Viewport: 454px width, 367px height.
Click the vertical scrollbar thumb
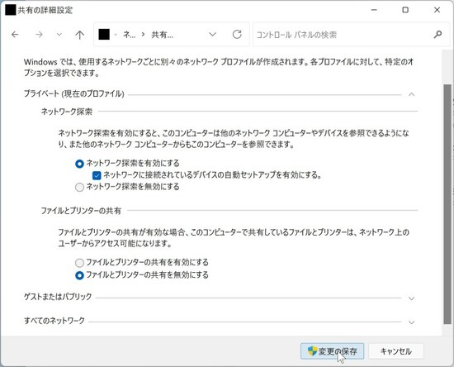pos(447,204)
